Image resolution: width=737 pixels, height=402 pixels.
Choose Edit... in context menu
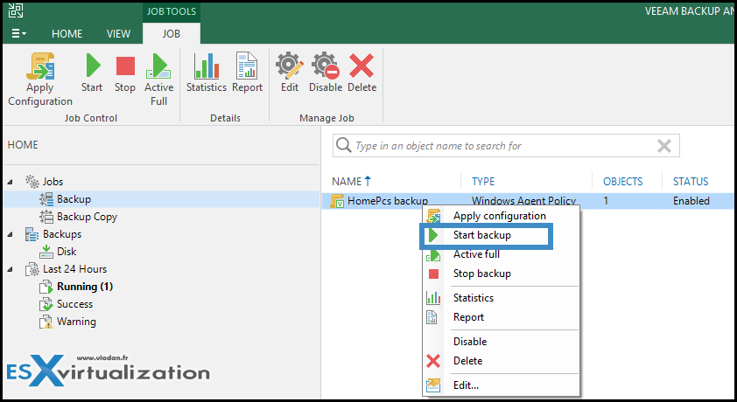(x=466, y=385)
